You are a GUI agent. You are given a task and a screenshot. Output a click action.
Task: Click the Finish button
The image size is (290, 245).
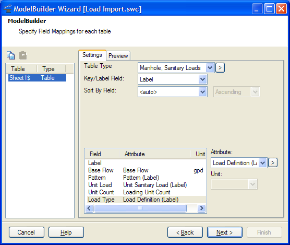point(264,232)
